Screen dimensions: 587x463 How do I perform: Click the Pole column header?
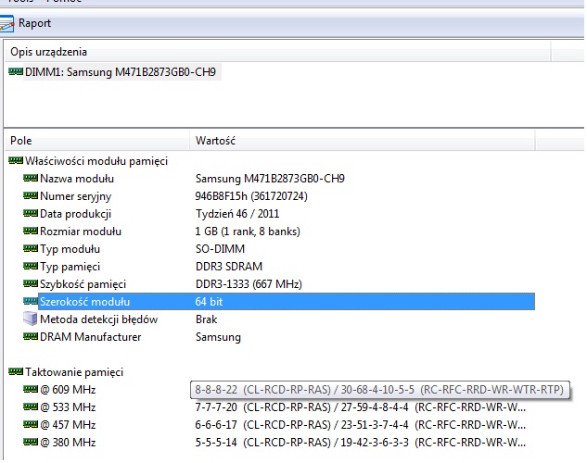[21, 141]
